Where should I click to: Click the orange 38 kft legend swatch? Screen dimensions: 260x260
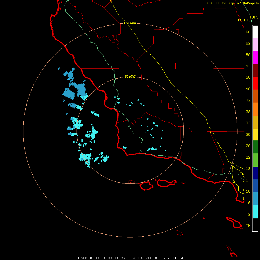[255, 109]
